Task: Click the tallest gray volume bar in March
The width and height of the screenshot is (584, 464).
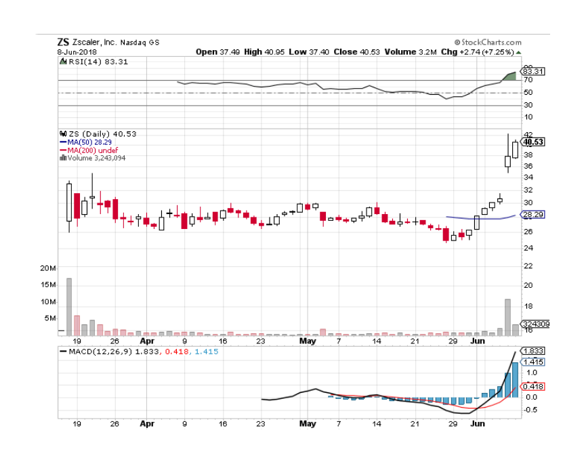Action: [x=69, y=307]
